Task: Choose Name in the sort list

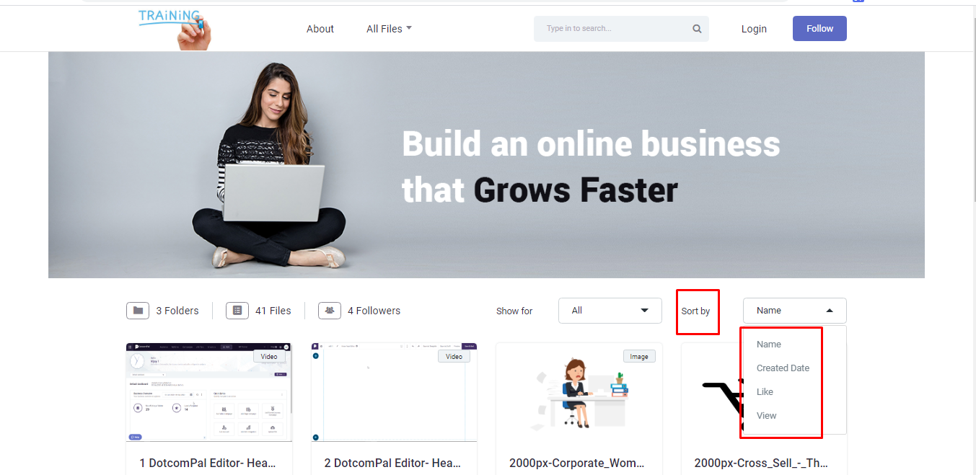Action: pyautogui.click(x=769, y=345)
